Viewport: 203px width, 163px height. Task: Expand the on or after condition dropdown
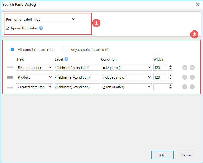(126, 87)
